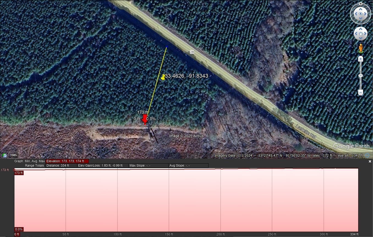Click the 1985 historical imagery button

click(x=13, y=155)
